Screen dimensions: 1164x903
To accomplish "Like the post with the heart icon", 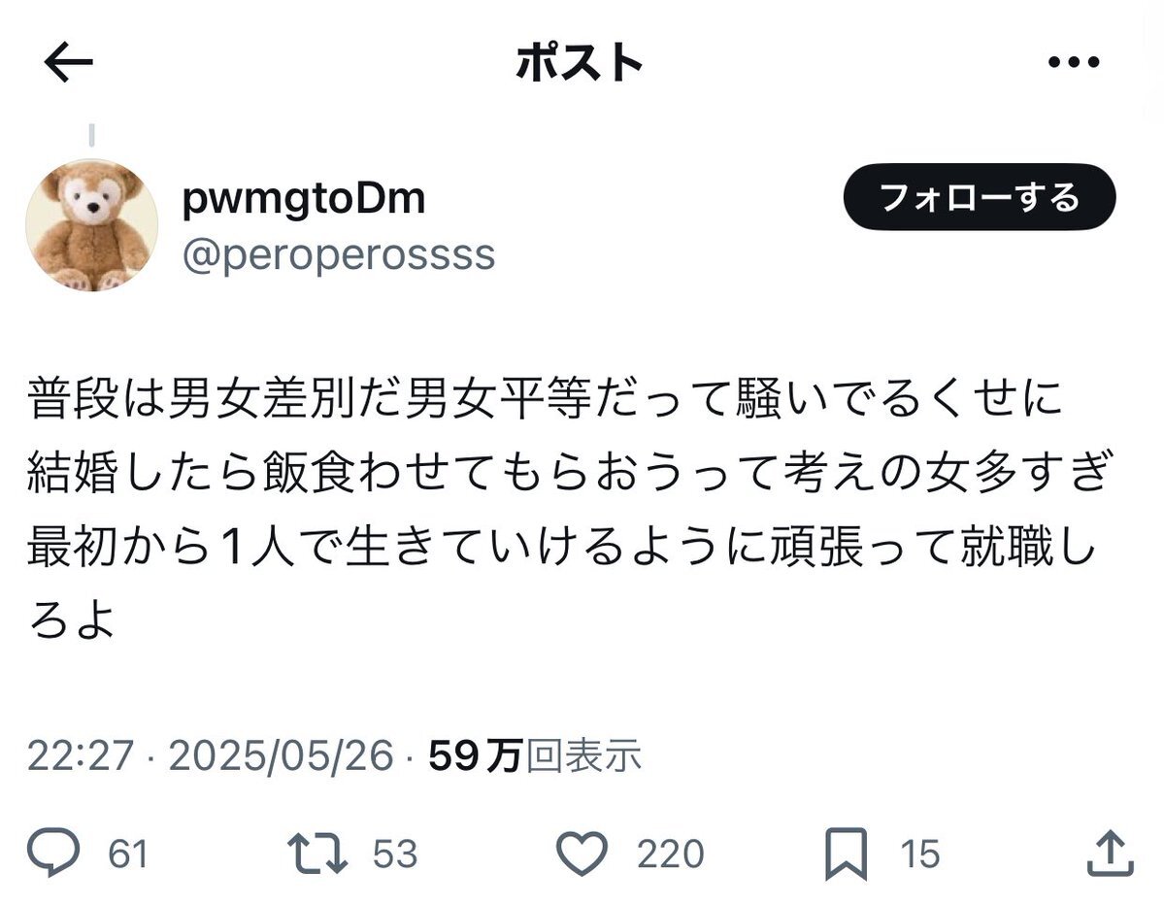I will coord(582,853).
